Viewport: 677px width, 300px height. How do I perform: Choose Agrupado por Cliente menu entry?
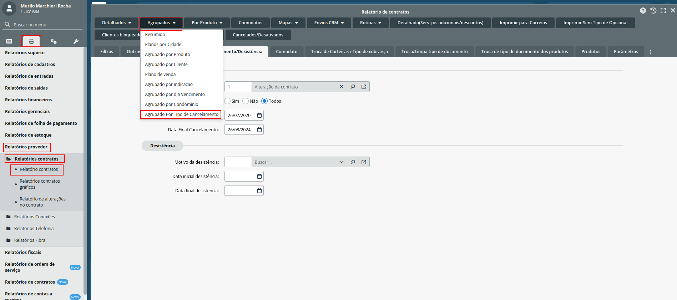(x=166, y=65)
